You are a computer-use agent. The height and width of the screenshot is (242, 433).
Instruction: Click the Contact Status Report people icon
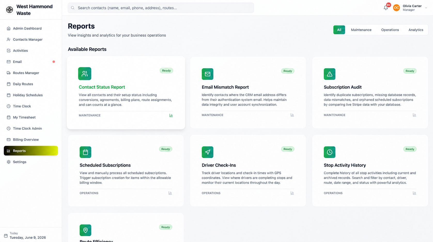(85, 74)
